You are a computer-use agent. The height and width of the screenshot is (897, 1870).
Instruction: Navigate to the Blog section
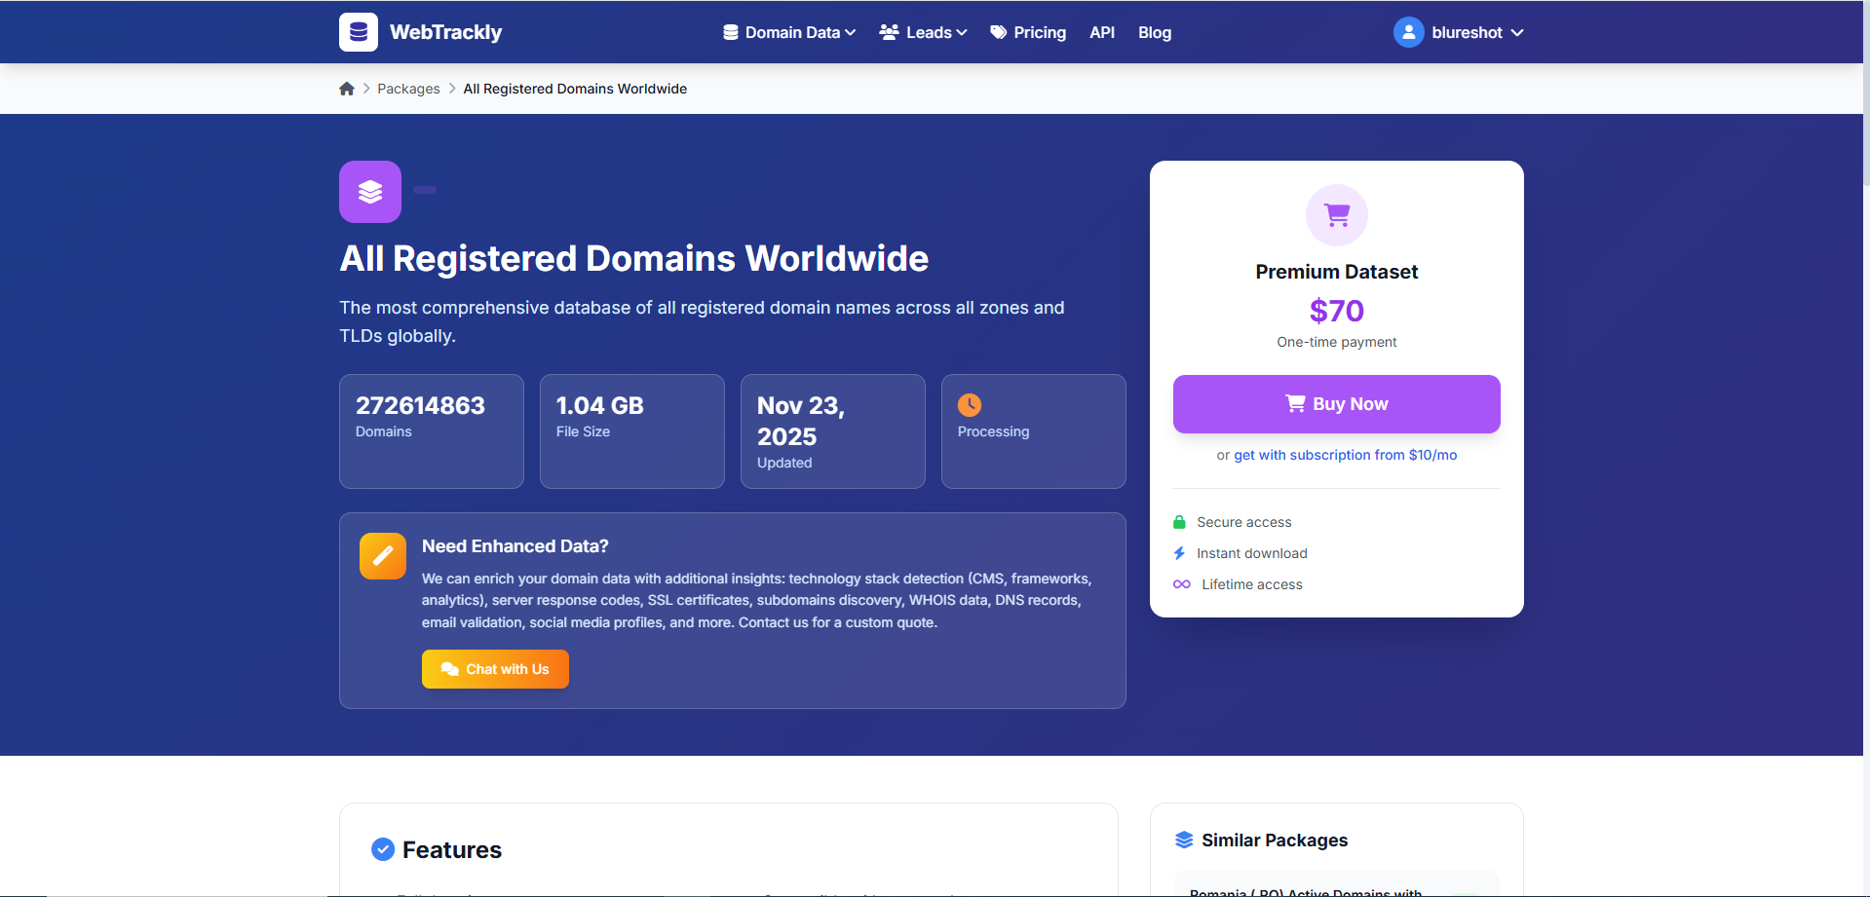point(1154,32)
